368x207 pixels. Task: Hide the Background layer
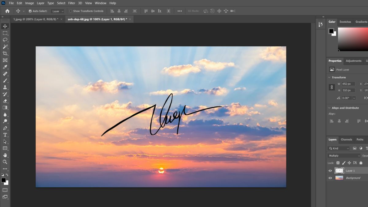(330, 178)
